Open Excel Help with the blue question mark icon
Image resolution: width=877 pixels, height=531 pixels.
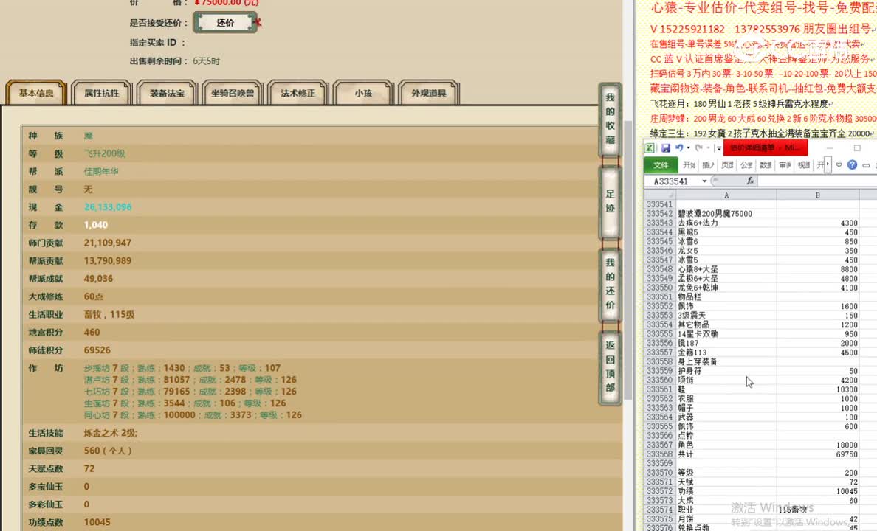tap(853, 164)
